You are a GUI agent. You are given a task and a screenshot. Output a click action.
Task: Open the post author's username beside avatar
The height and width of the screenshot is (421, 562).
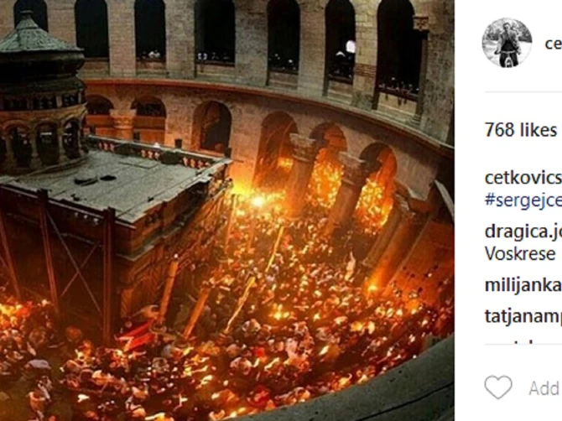[x=553, y=44]
